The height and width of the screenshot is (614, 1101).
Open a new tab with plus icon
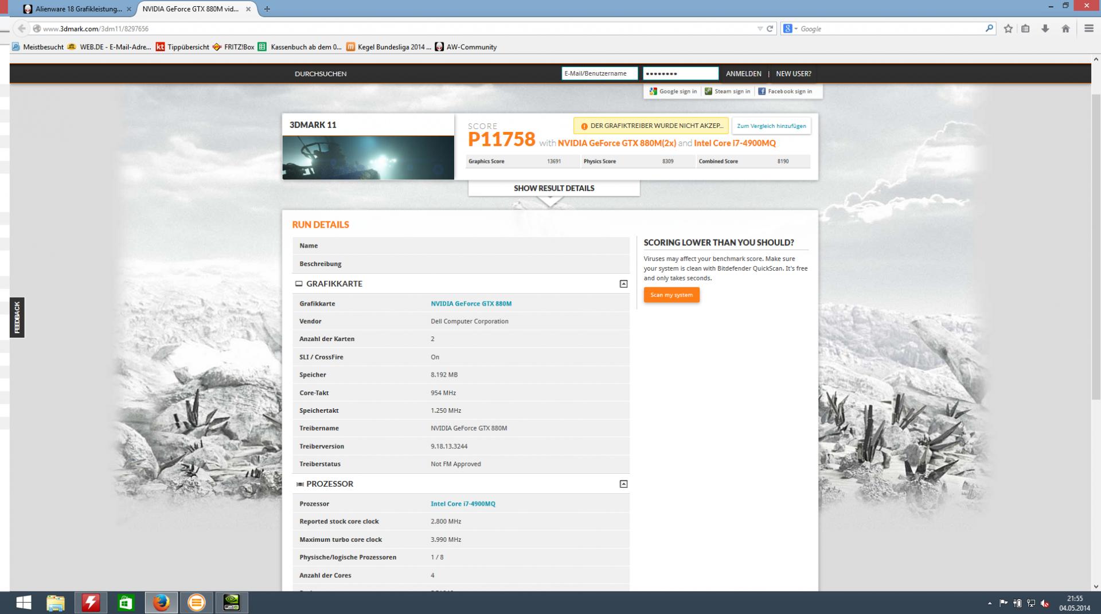[x=267, y=9]
